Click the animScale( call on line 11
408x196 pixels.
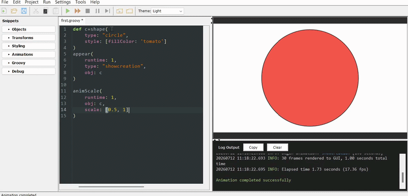pos(88,91)
